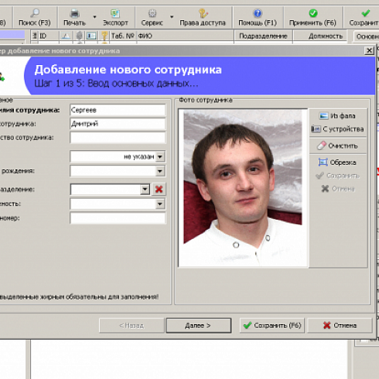Click the disabled photo Отмена button
The height and width of the screenshot is (379, 379).
(338, 189)
